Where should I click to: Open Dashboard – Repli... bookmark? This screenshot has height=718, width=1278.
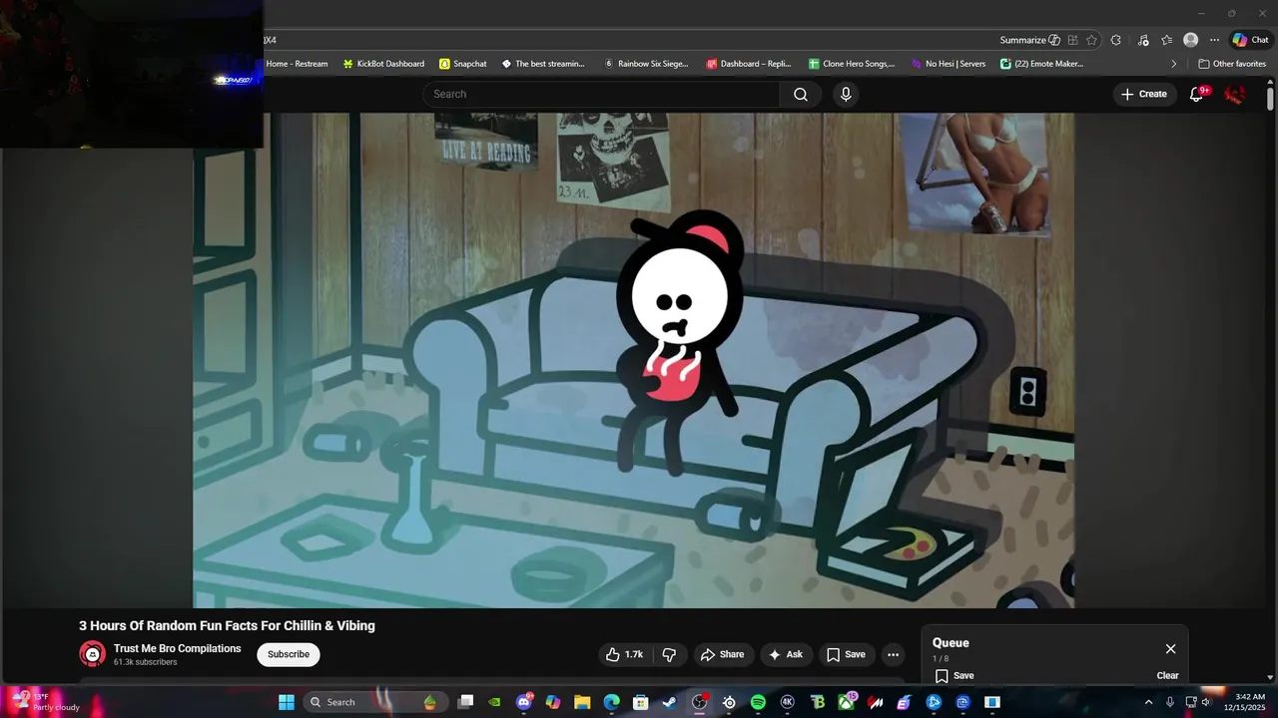point(749,64)
